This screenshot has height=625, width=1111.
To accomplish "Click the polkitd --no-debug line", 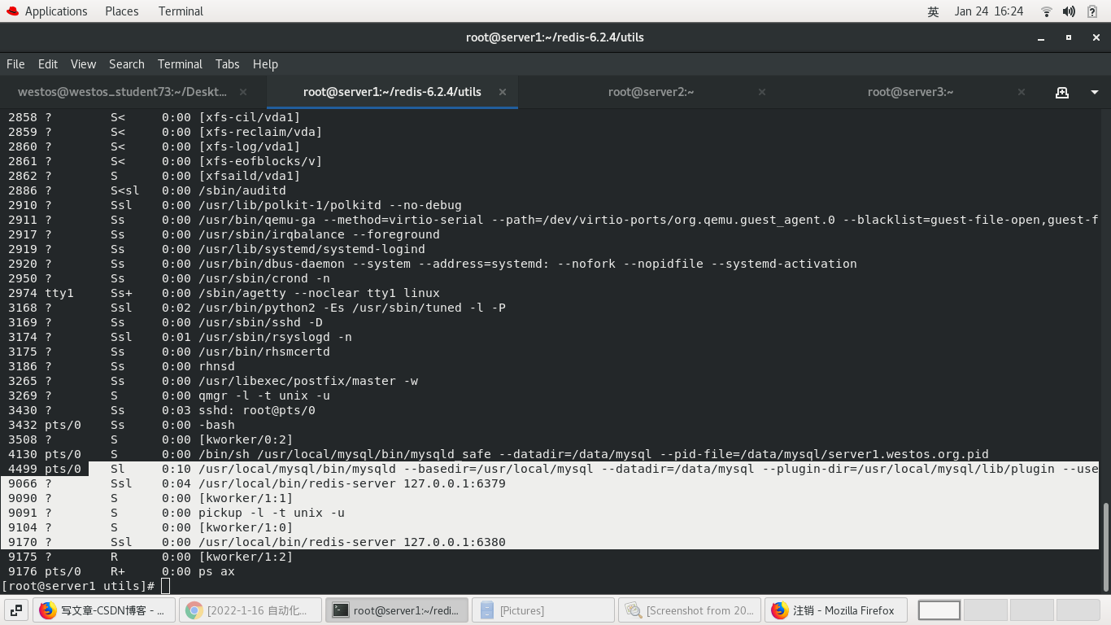I will (235, 205).
